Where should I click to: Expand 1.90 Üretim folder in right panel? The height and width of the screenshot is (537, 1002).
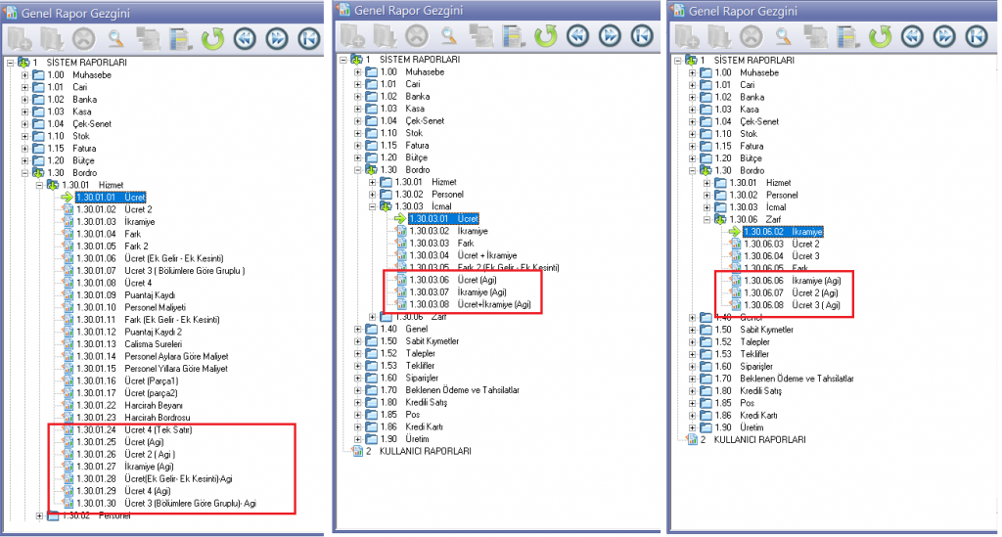[x=693, y=426]
